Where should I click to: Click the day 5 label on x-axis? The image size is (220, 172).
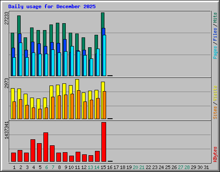point(40,167)
